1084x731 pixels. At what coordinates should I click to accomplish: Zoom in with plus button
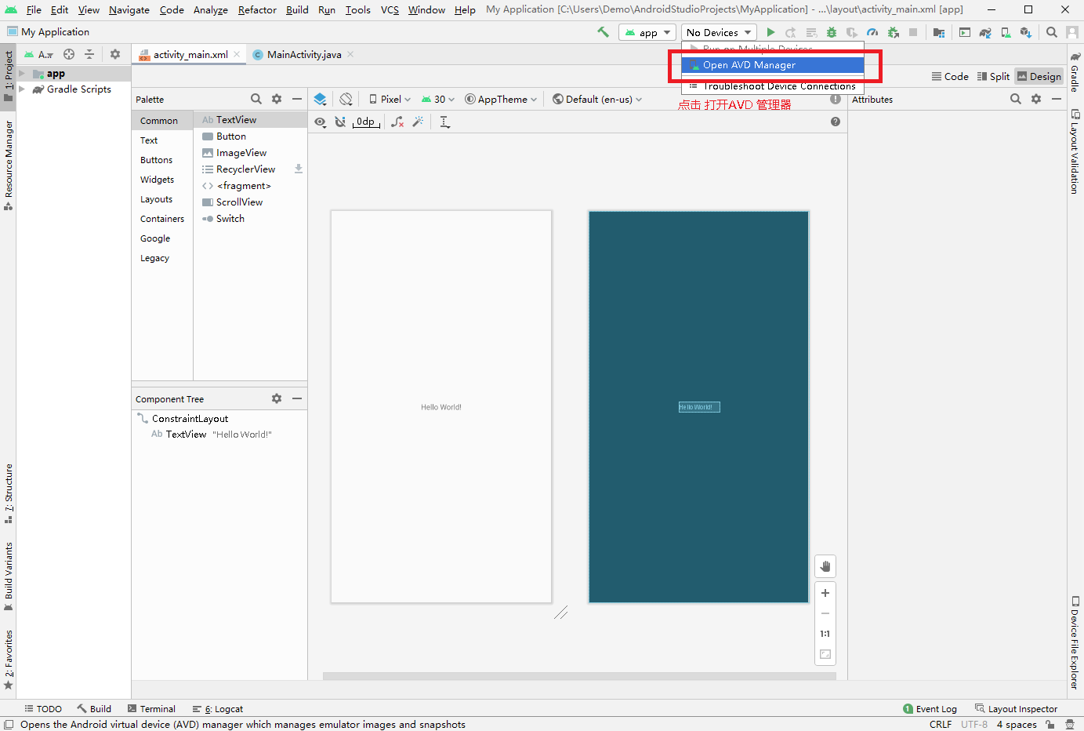click(825, 593)
